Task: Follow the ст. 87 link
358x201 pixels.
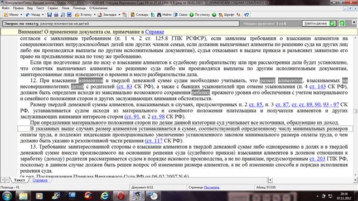Action: [x=282, y=105]
